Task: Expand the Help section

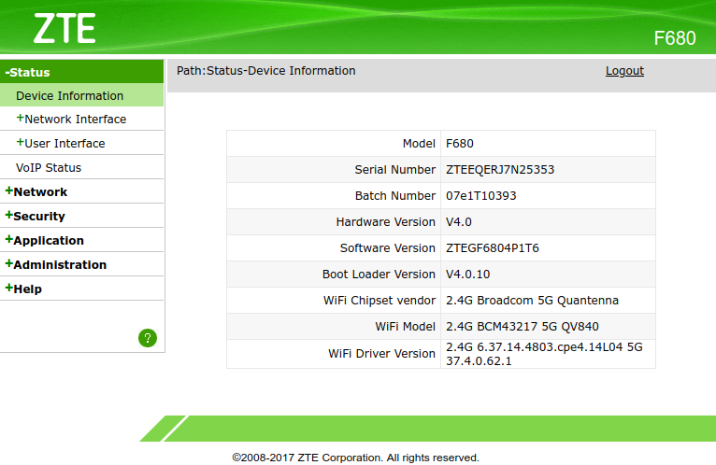Action: click(x=23, y=289)
